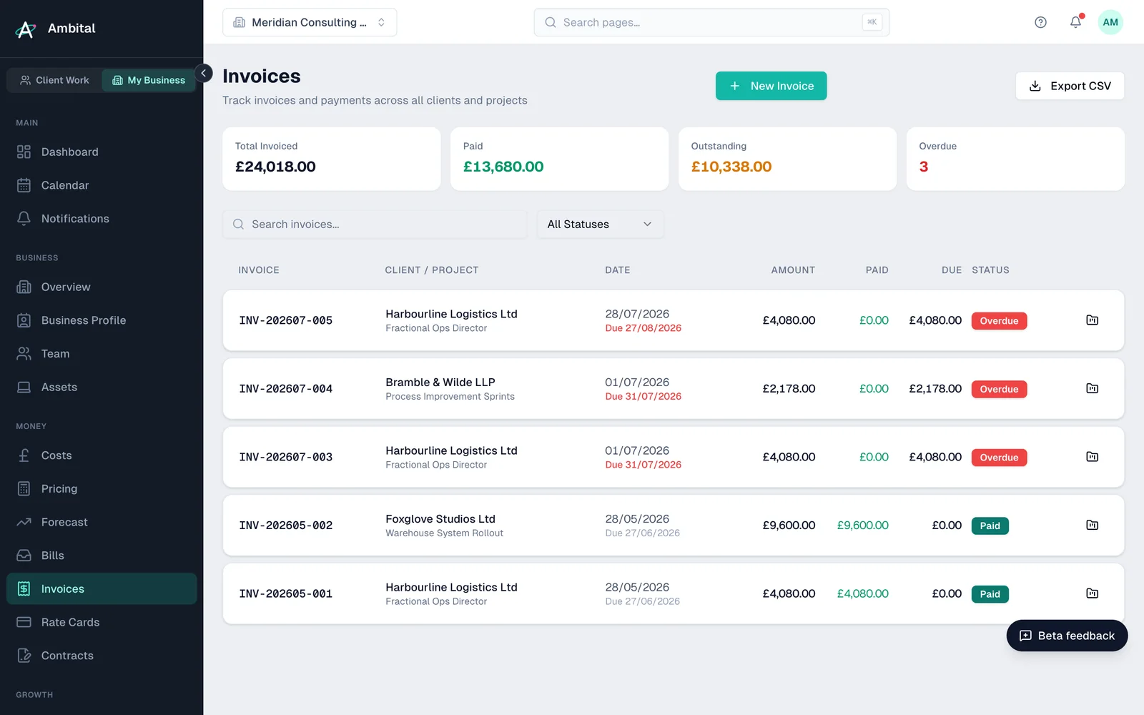Image resolution: width=1144 pixels, height=715 pixels.
Task: Open Calendar in sidebar
Action: point(102,185)
